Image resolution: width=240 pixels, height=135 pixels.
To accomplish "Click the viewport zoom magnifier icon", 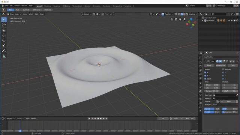I will (x=184, y=19).
